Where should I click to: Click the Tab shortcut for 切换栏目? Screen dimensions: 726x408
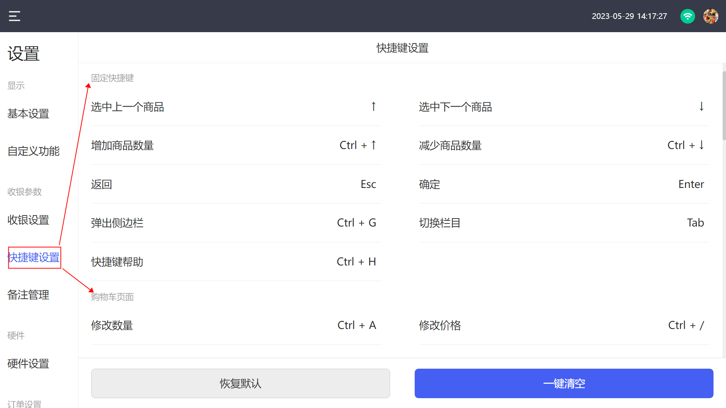click(x=695, y=223)
